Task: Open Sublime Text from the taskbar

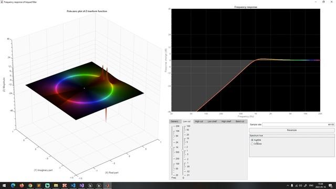Action: click(39, 185)
